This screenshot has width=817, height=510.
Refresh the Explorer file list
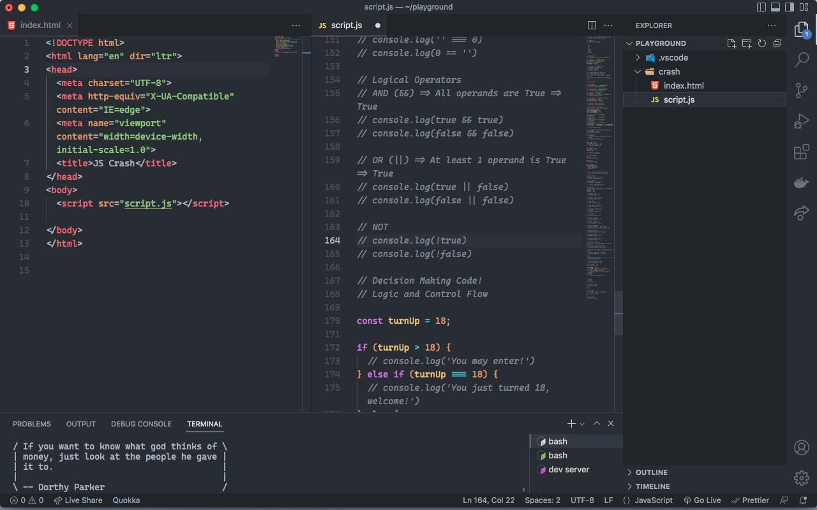(x=761, y=43)
